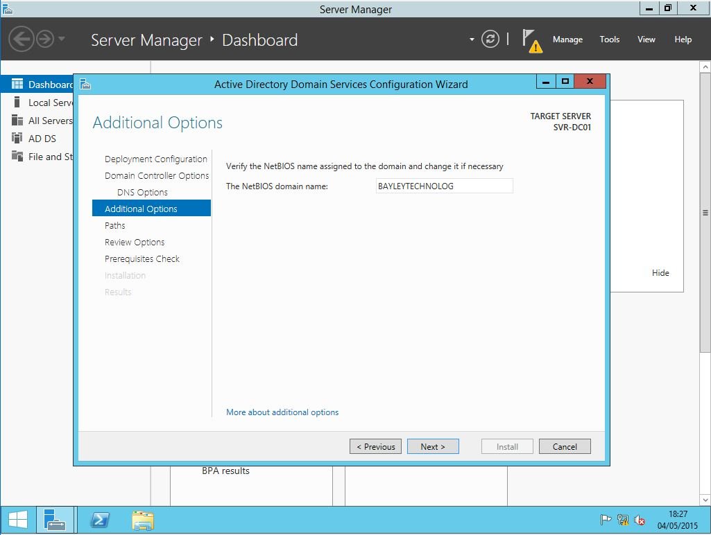Open More about additional options link

coord(282,412)
